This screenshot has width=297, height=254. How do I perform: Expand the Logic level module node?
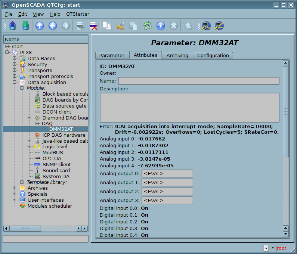click(x=30, y=147)
